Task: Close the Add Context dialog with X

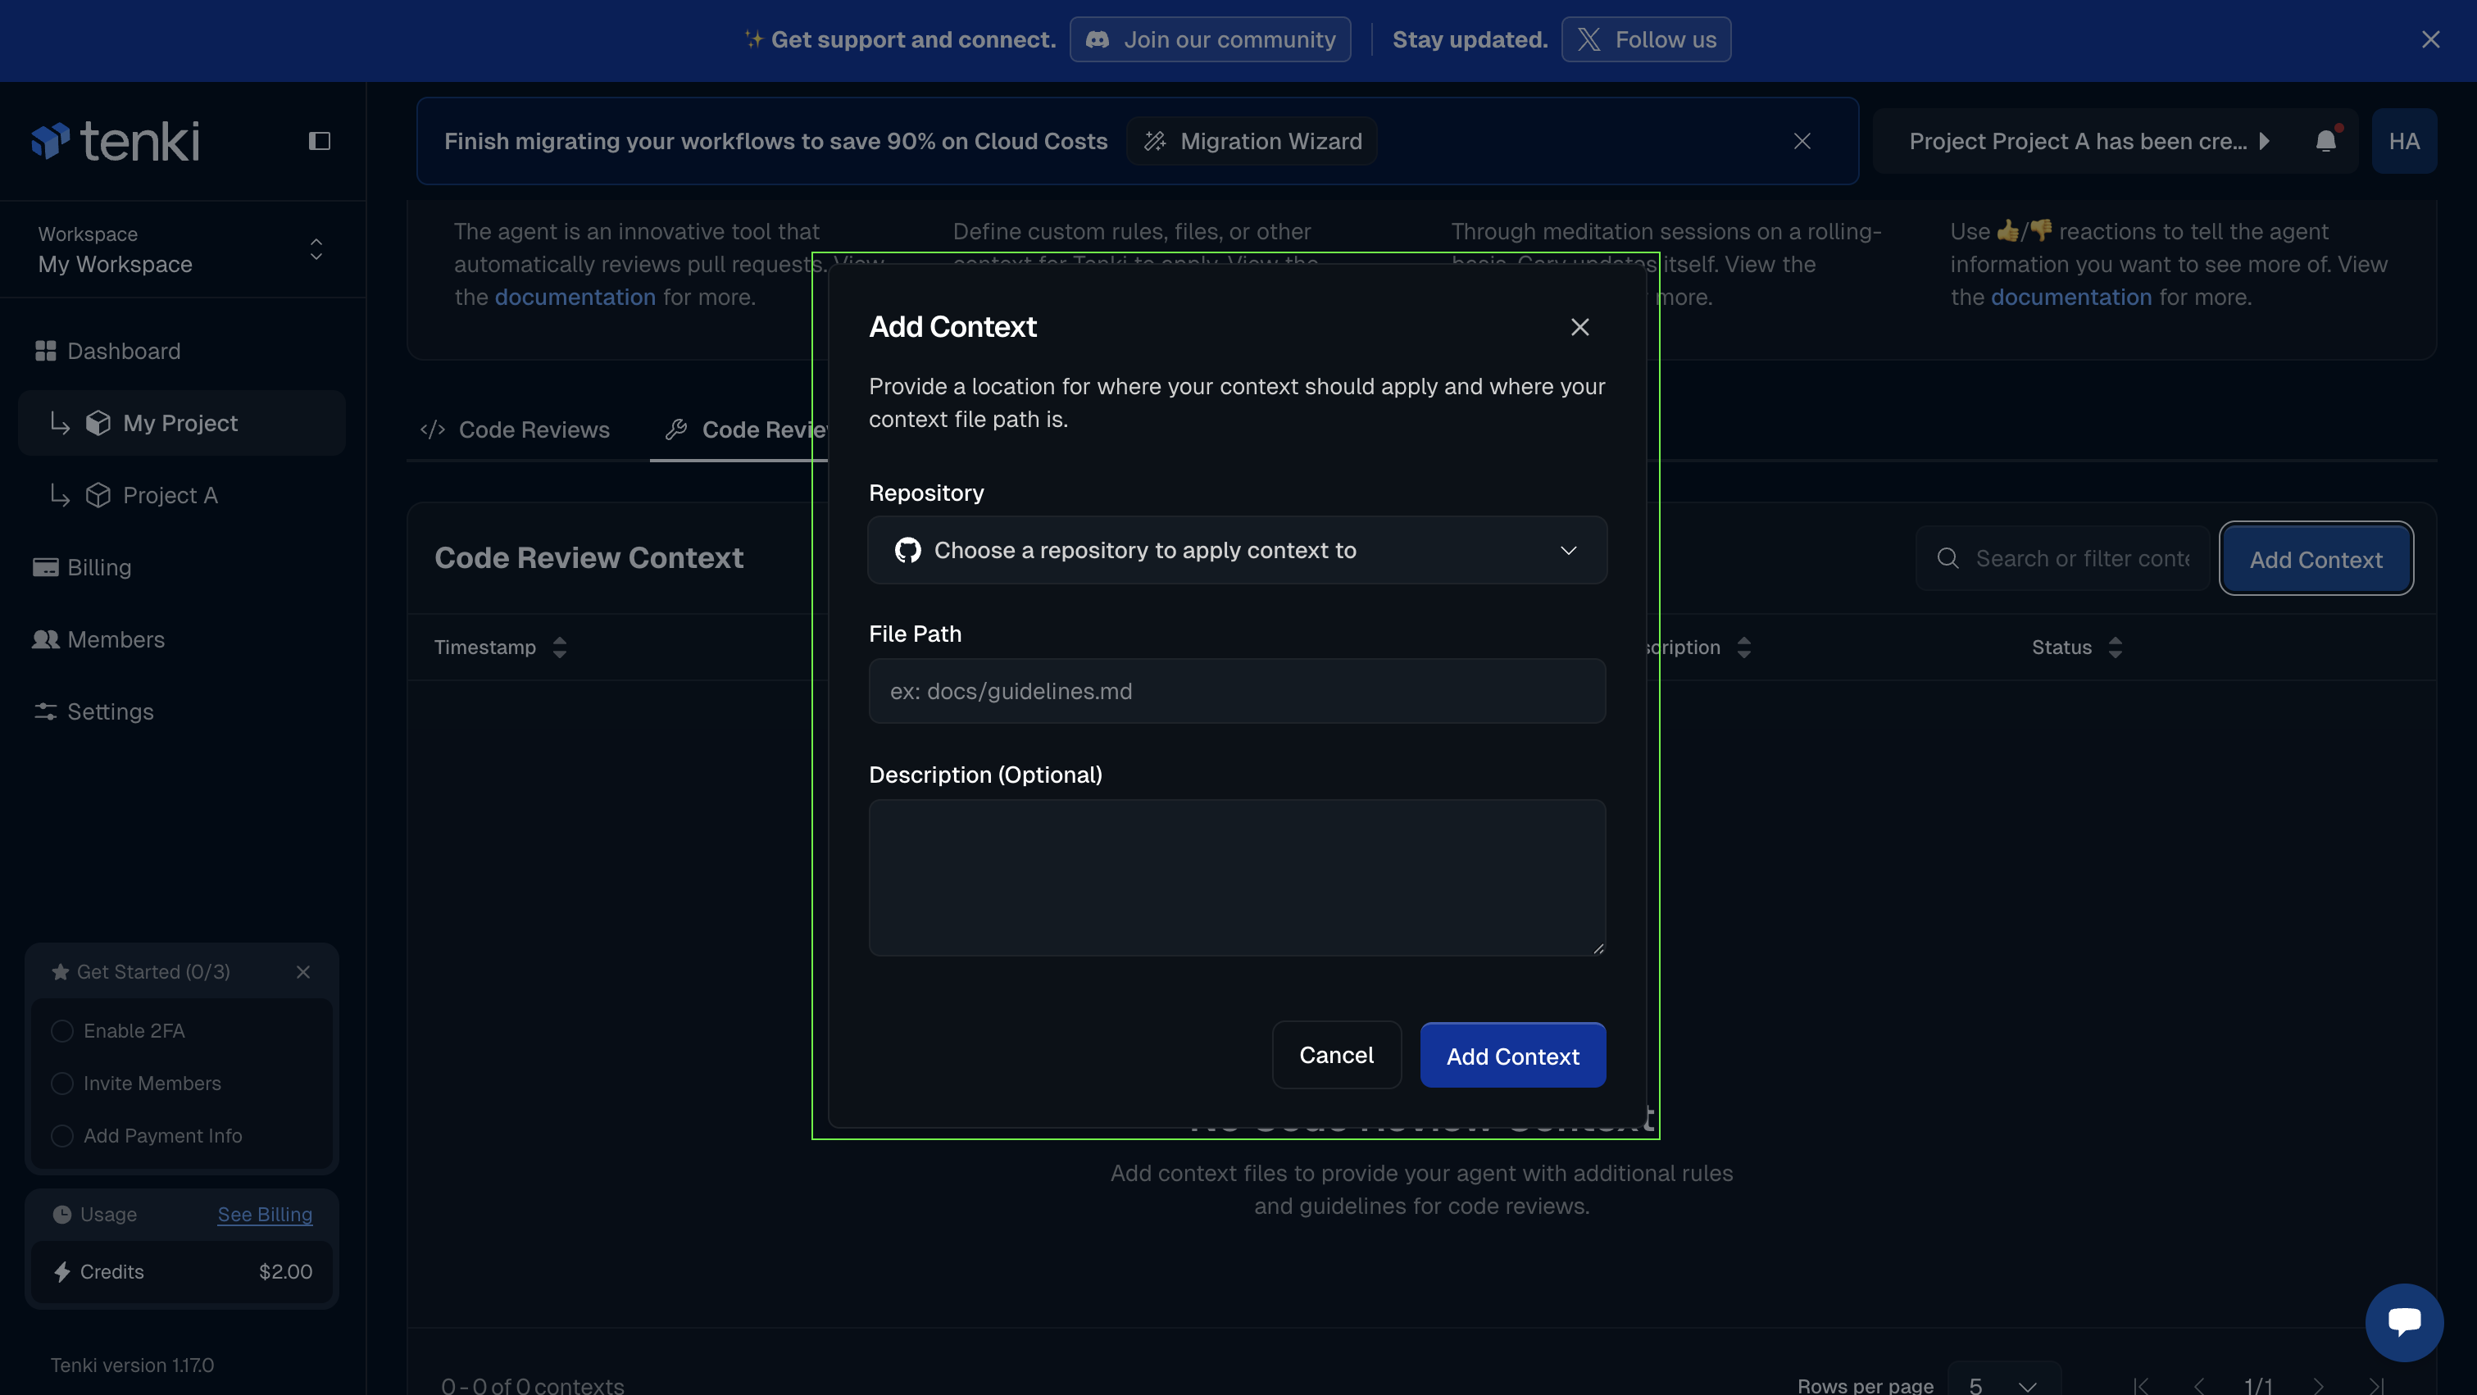Action: (x=1579, y=327)
